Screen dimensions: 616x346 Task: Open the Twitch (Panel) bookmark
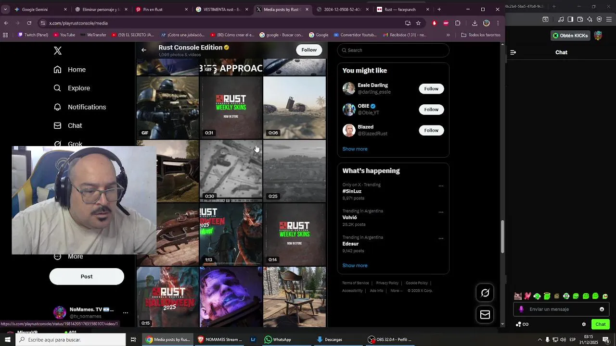[33, 35]
